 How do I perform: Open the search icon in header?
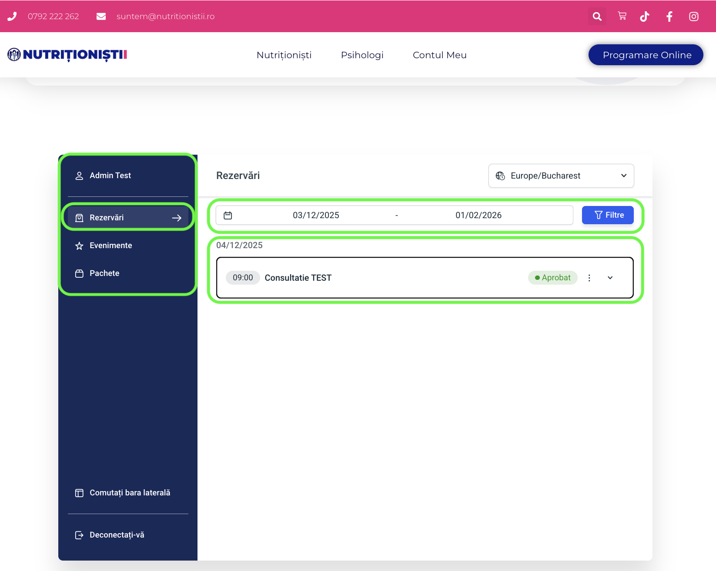pos(597,17)
